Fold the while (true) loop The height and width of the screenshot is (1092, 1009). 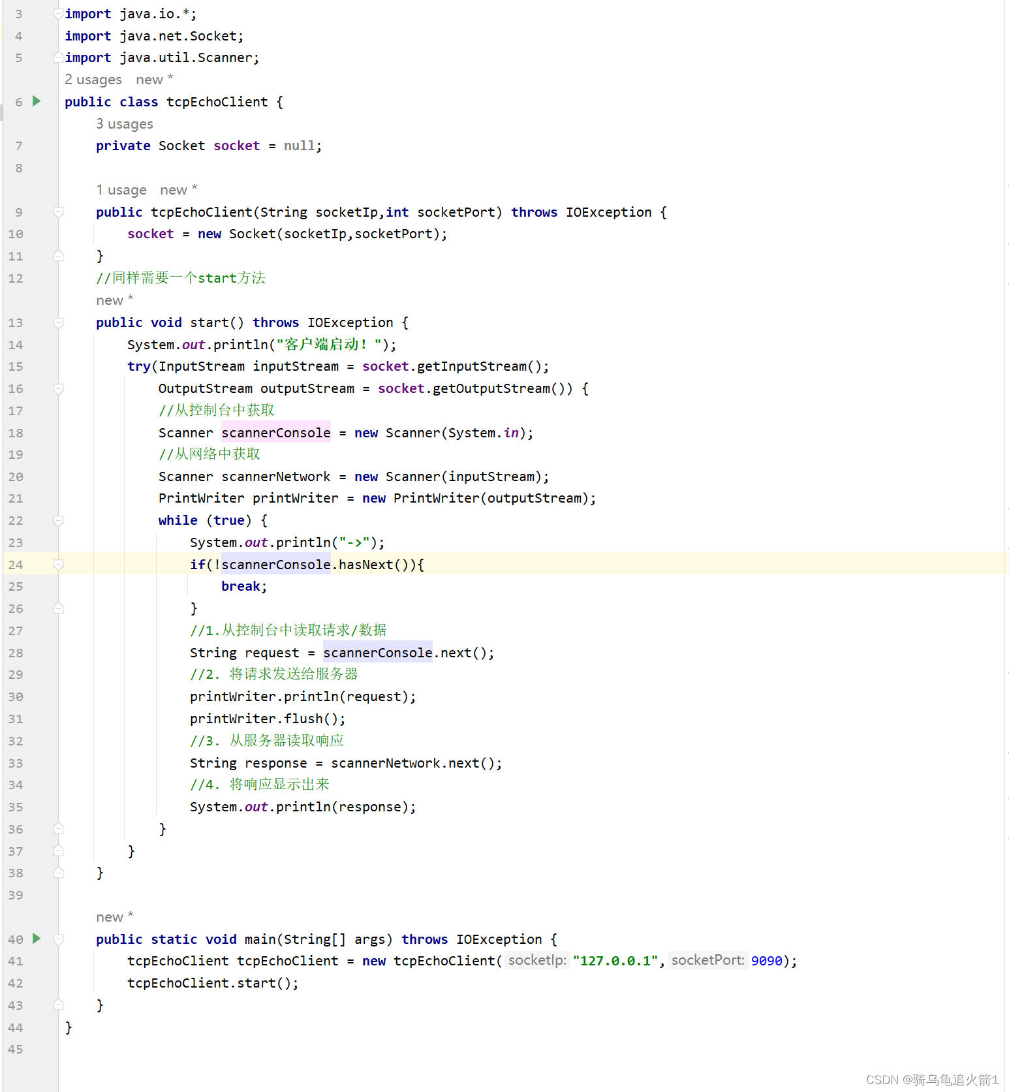tap(58, 520)
